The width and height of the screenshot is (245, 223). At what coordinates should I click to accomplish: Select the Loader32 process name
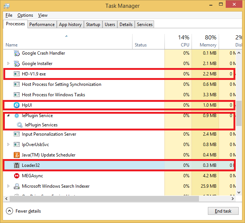pyautogui.click(x=31, y=165)
